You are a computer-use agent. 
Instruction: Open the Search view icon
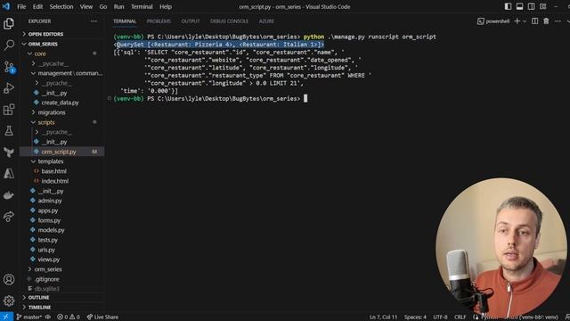click(x=9, y=45)
